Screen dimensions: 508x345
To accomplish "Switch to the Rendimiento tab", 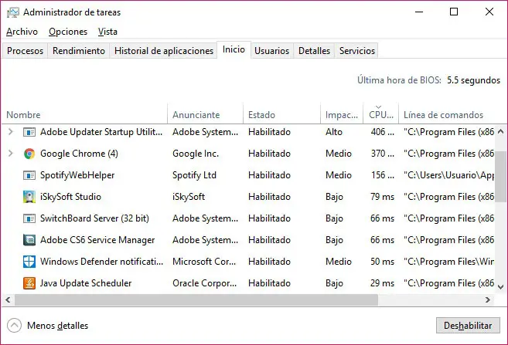I will coord(79,51).
